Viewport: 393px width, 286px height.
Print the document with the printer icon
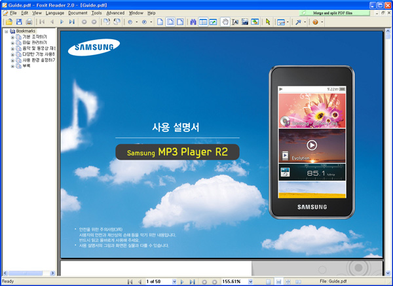[x=29, y=22]
